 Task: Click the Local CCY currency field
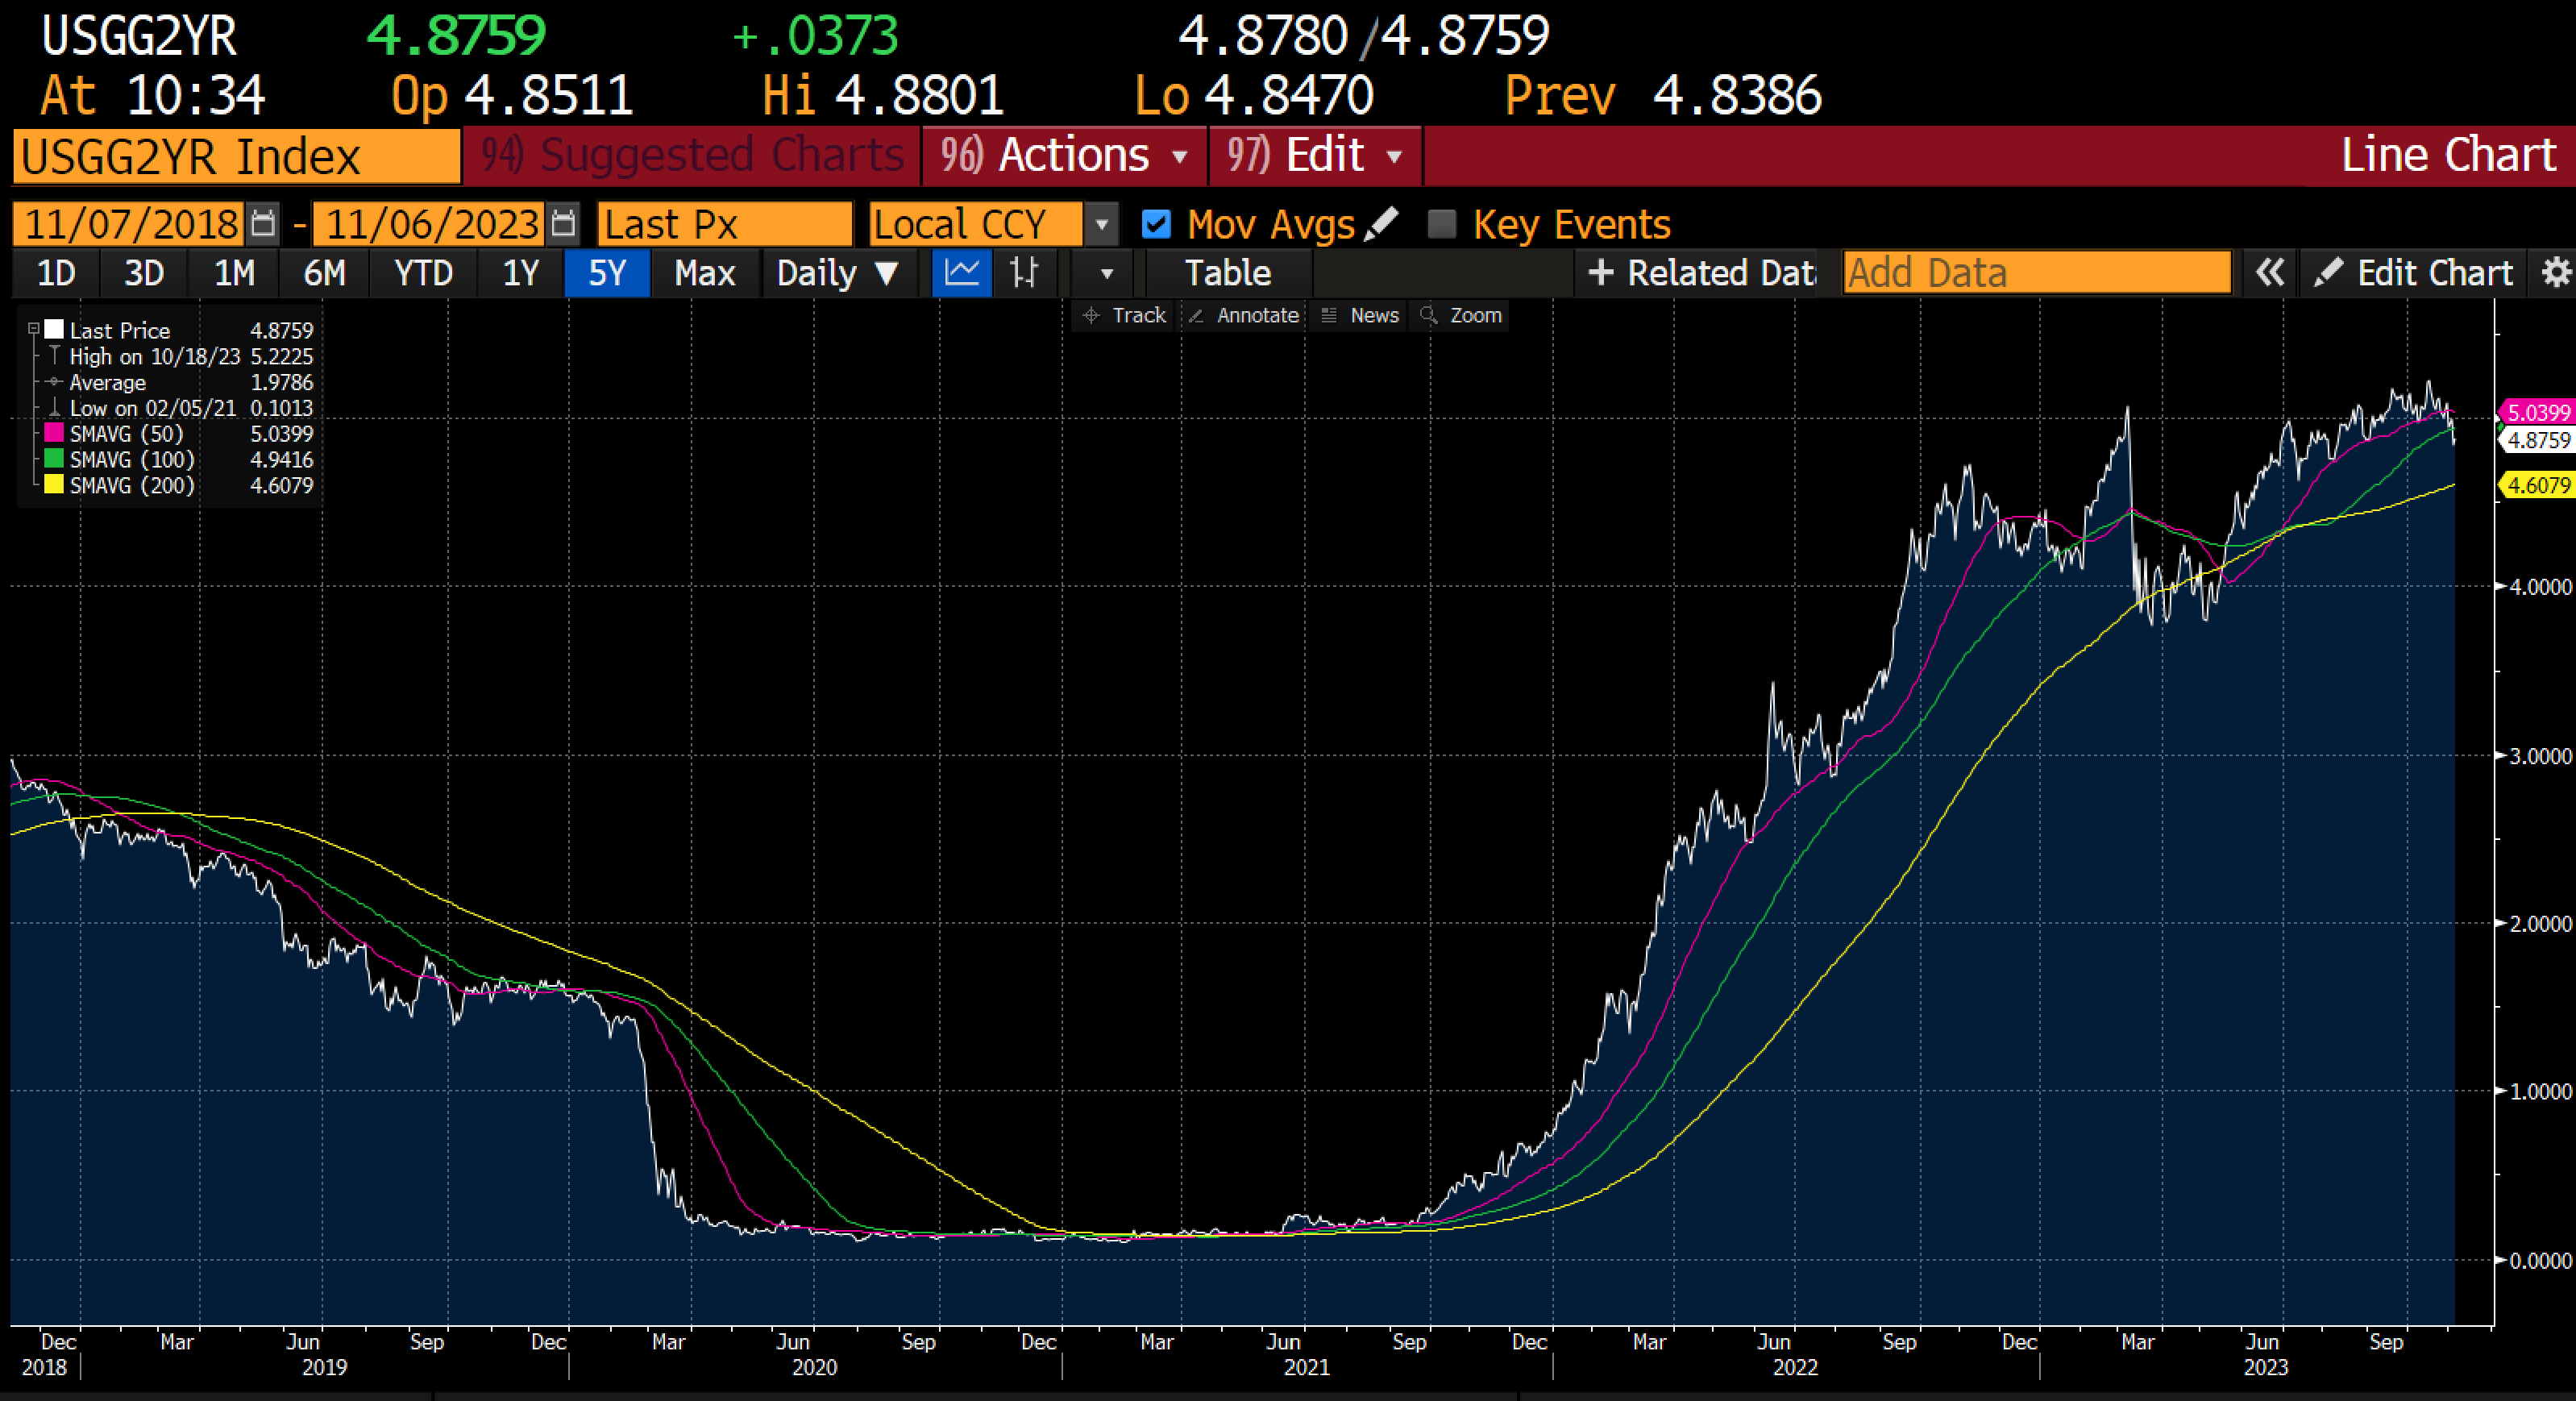click(976, 224)
